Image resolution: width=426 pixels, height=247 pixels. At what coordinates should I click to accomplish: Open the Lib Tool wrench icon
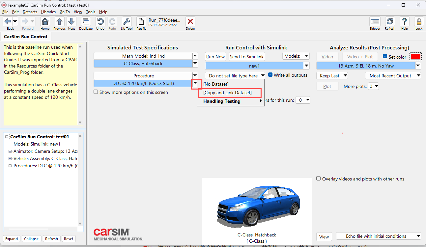[x=127, y=22]
